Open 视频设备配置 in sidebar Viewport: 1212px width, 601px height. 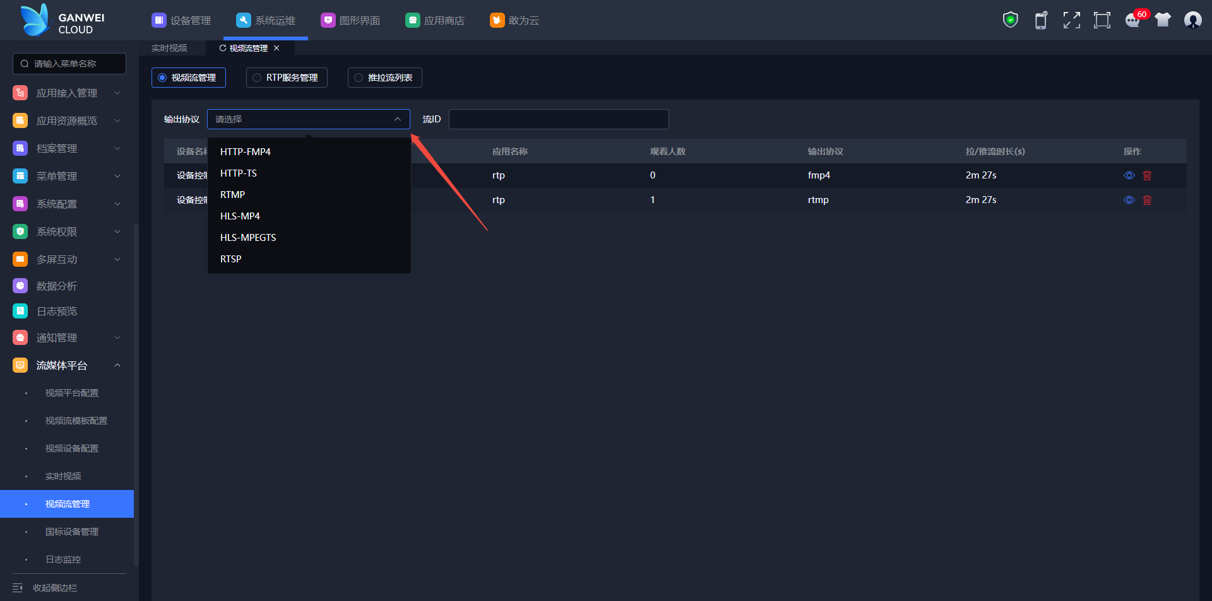click(72, 448)
